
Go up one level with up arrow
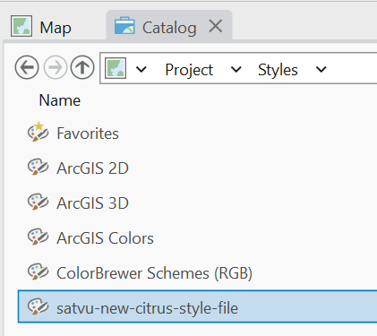point(82,67)
